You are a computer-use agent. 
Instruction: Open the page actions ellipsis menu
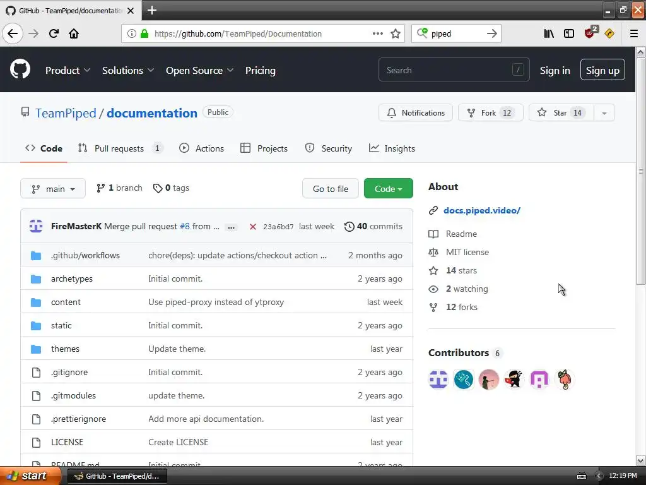click(x=377, y=34)
